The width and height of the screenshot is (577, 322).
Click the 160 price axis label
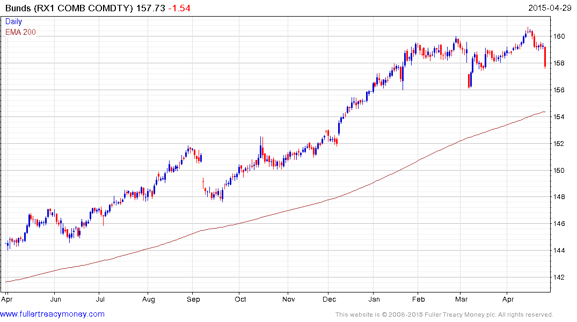(559, 36)
